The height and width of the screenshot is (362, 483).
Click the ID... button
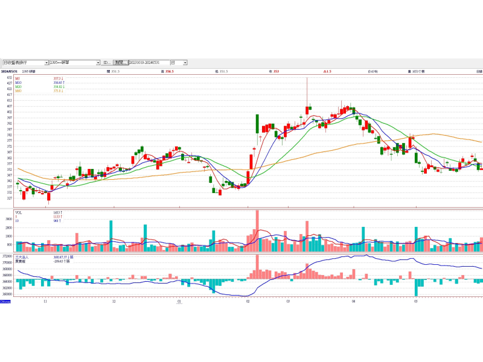click(x=107, y=63)
